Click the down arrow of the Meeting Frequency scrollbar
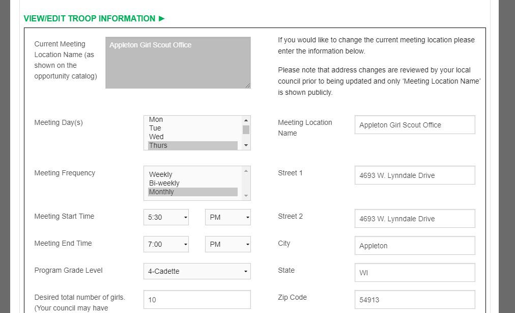This screenshot has width=515, height=313. coord(246,196)
